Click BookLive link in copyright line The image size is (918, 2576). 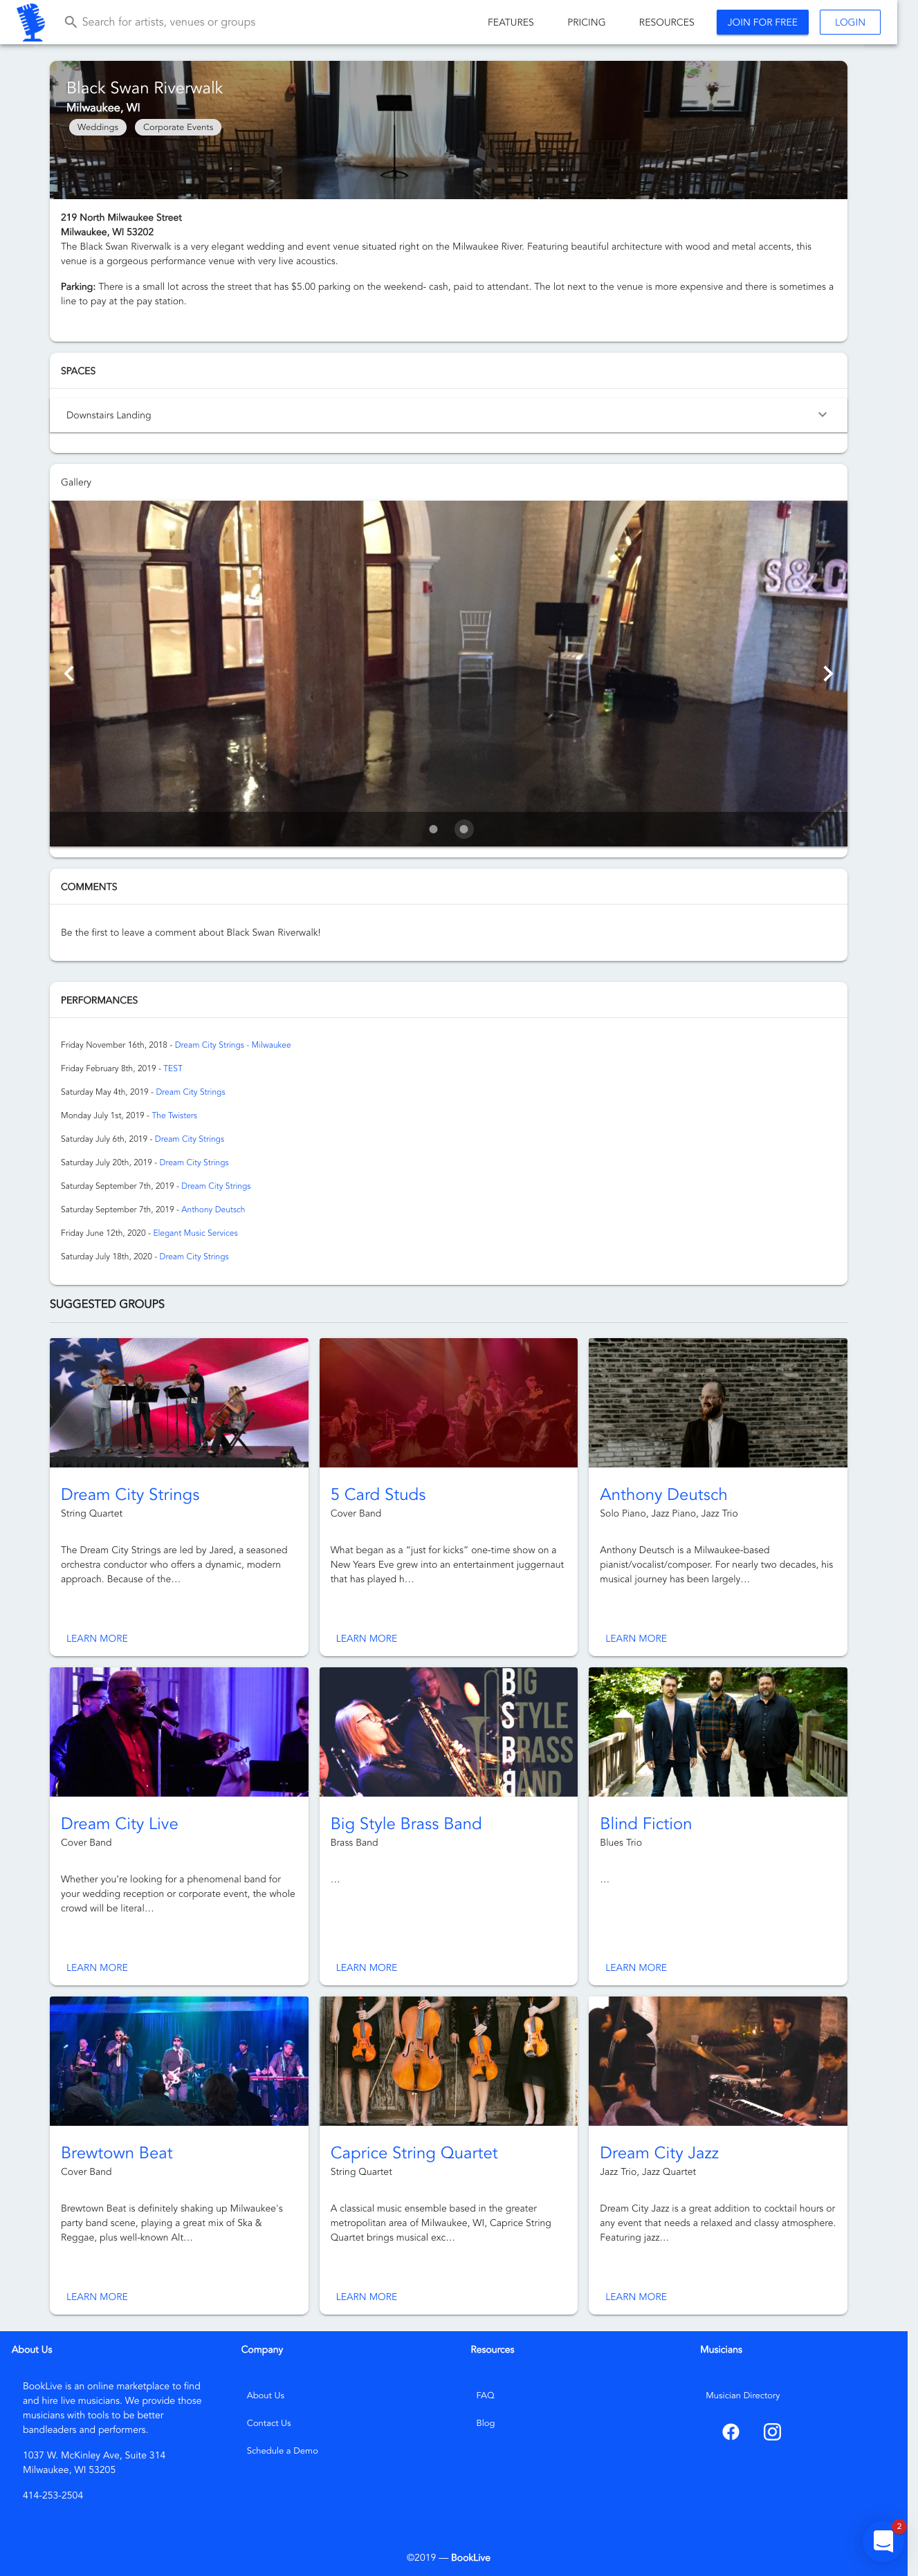[x=470, y=2557]
